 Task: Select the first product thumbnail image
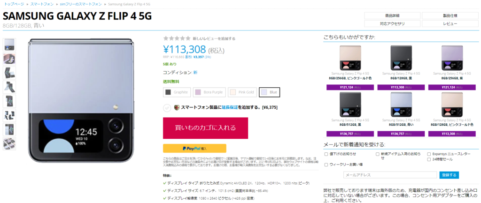click(x=9, y=44)
